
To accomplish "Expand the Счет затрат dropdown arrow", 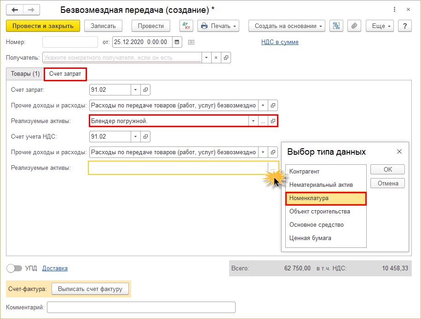I will pyautogui.click(x=135, y=90).
